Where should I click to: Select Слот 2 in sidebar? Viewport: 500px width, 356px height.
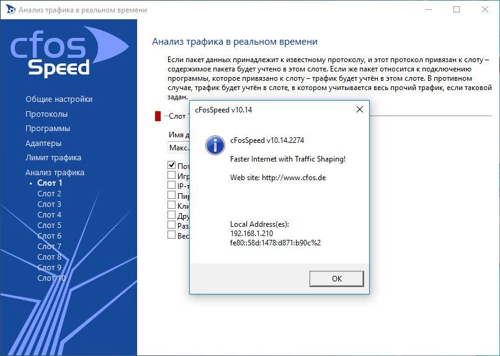coord(49,193)
